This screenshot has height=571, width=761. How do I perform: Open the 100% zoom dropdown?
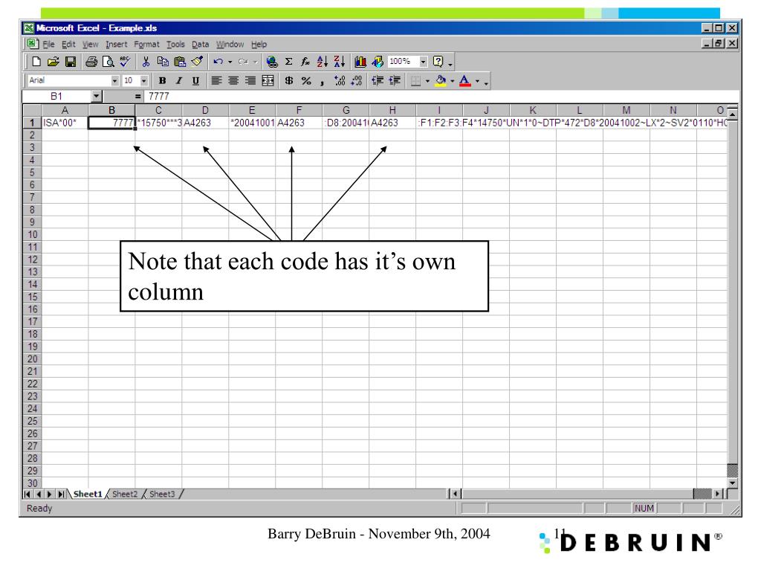point(424,62)
